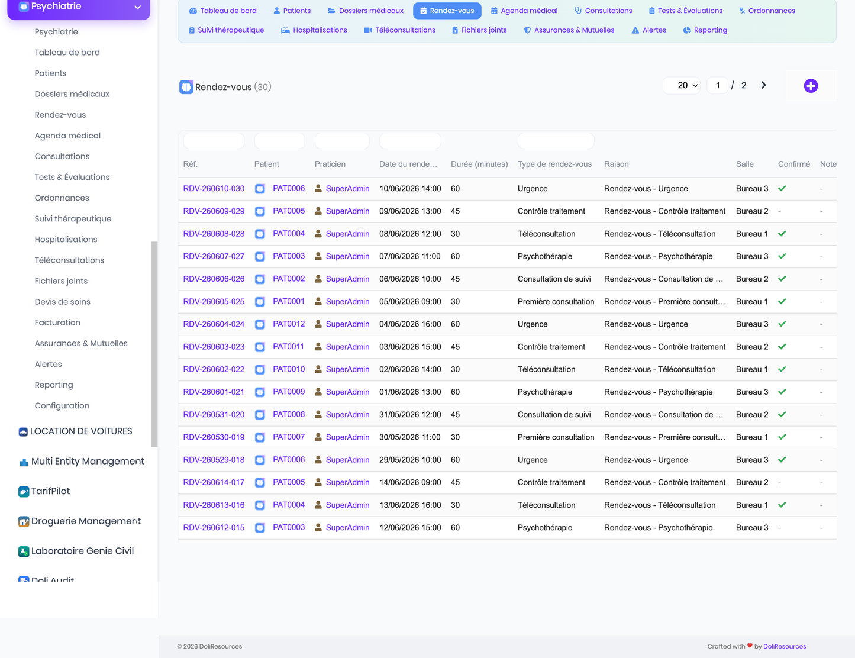Click TarifPilot module icon
The image size is (855, 658).
point(24,492)
